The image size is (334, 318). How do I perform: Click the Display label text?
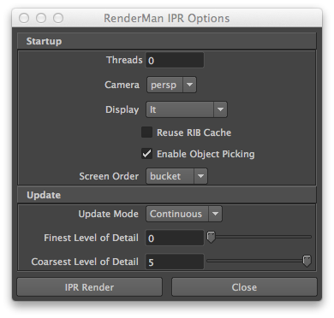pos(122,109)
